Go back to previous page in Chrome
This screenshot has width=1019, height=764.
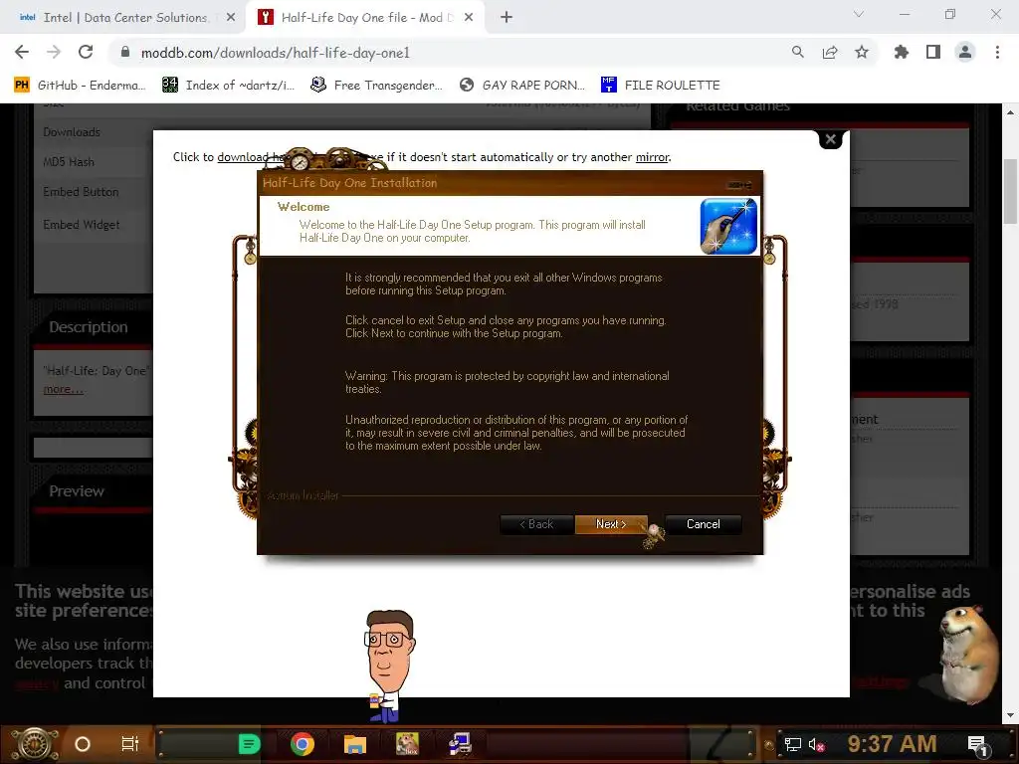[x=22, y=52]
